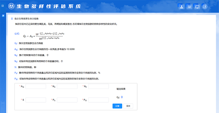Focus the N0 input field
Screen dimensions: 219x113
coord(98,86)
